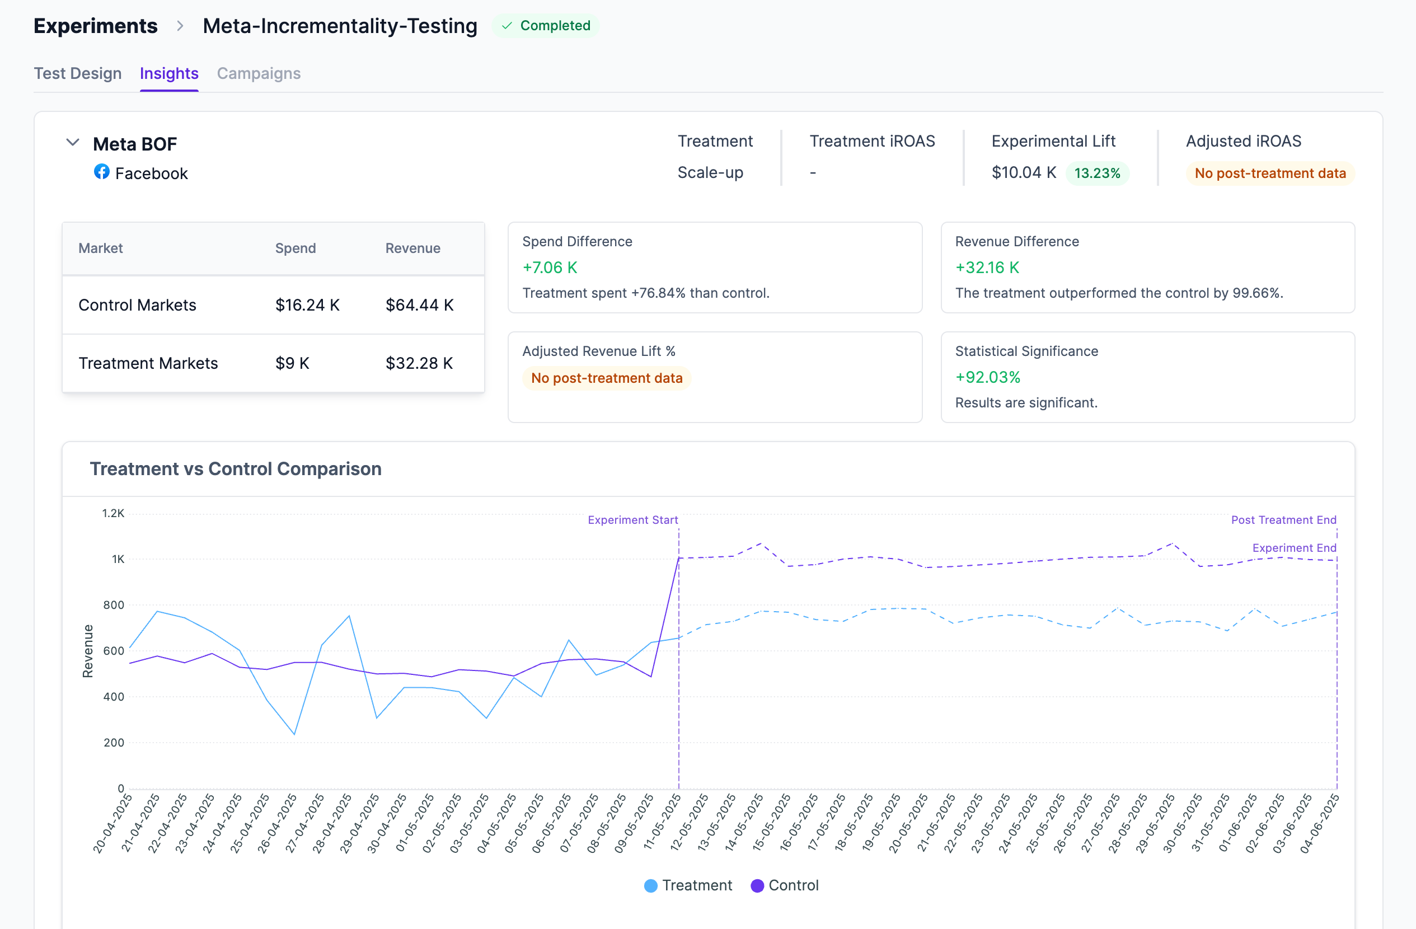Click the breadcrumb arrow after Experiments

coord(180,26)
